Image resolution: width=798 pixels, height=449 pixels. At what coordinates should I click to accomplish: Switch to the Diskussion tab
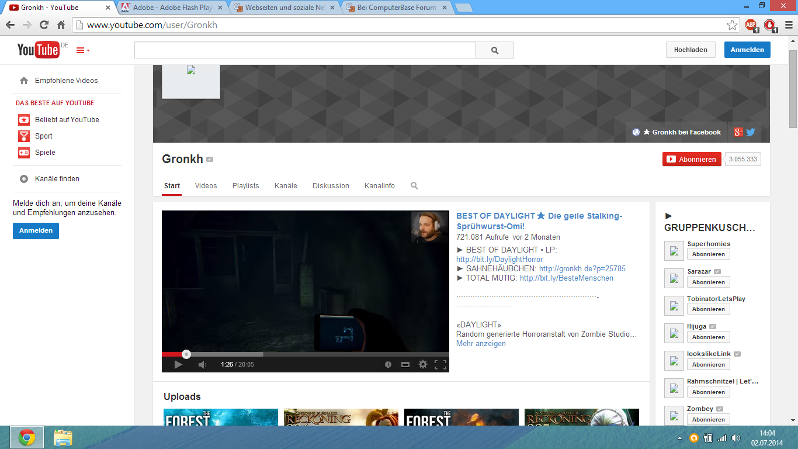pos(331,186)
